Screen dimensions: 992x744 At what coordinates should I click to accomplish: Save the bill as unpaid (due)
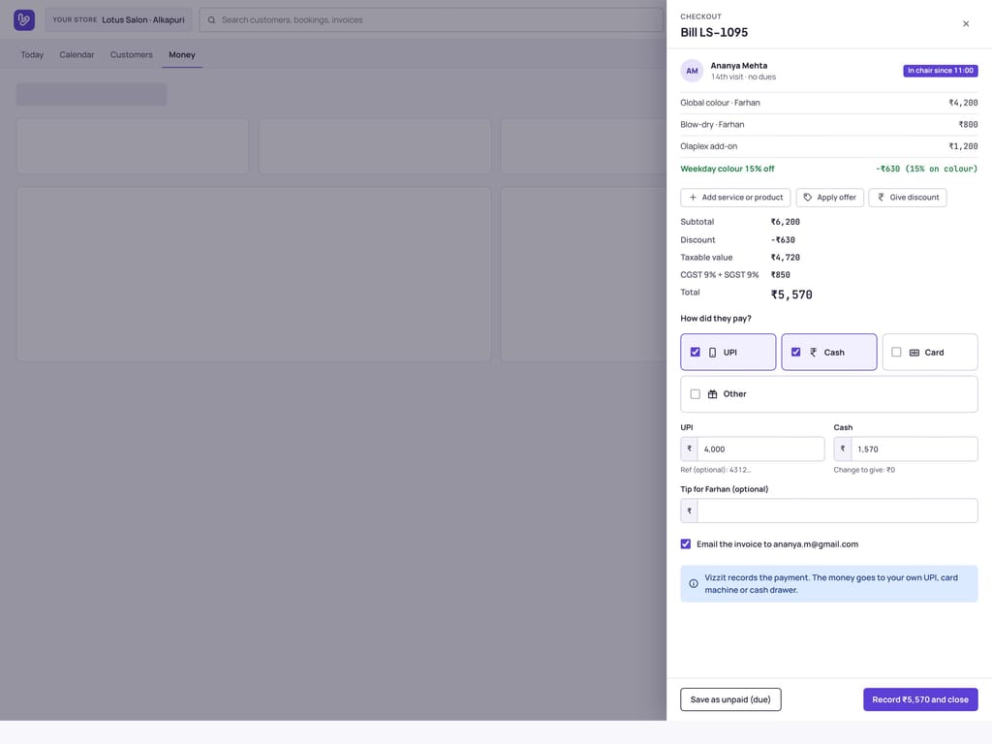pos(730,699)
